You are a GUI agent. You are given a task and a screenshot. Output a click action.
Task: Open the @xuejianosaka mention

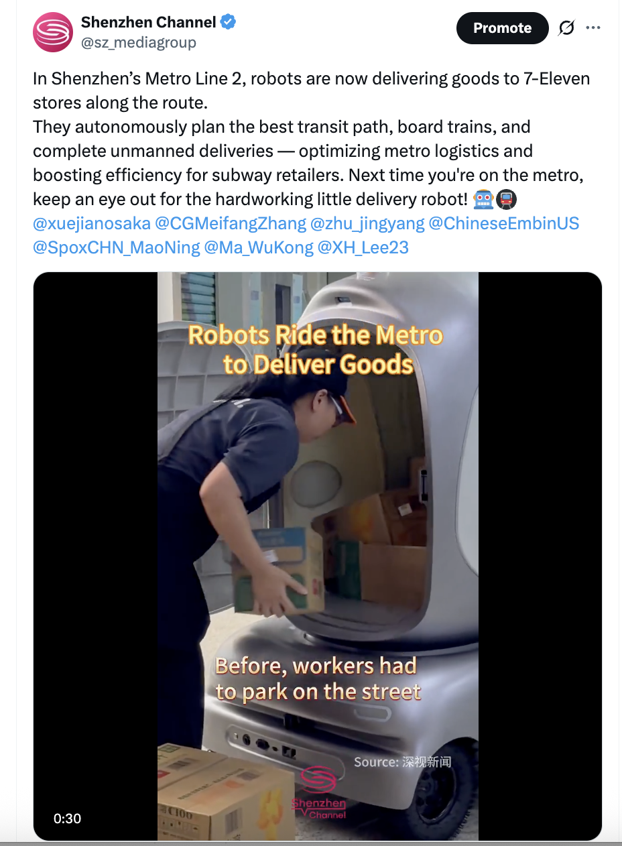click(x=92, y=223)
